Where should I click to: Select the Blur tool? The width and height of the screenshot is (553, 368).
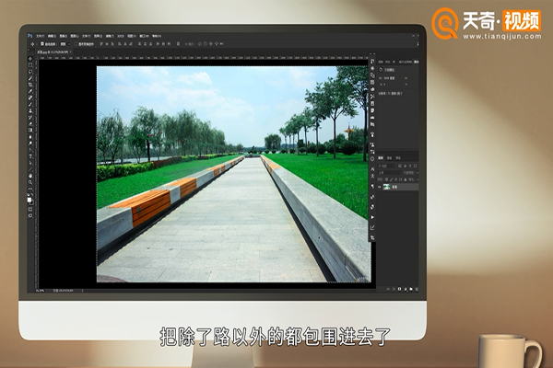tap(30, 137)
